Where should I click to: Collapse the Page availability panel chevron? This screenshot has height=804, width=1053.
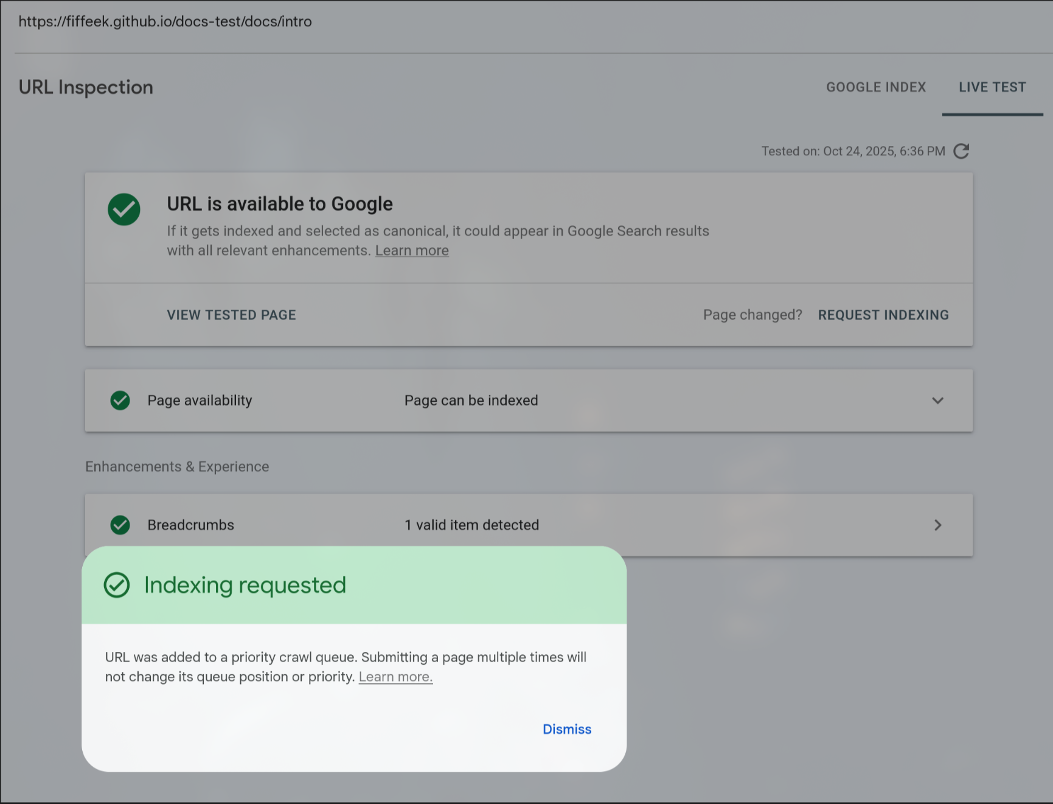point(938,400)
